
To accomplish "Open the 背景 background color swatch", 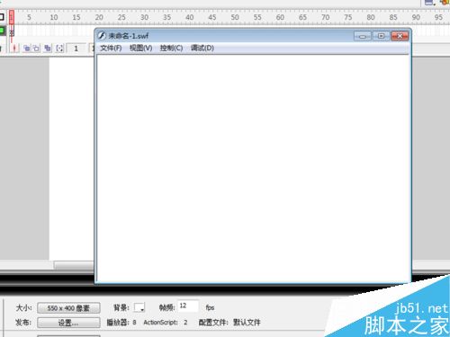I will click(x=139, y=307).
